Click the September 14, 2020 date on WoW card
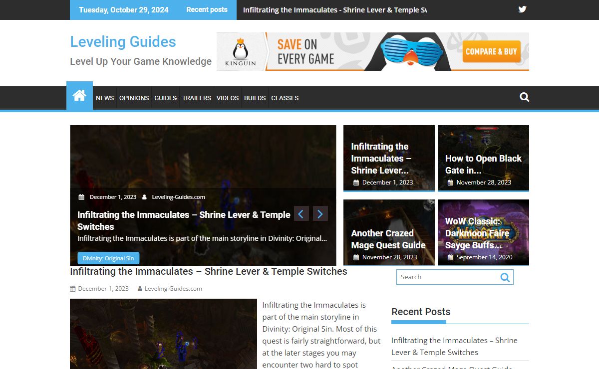This screenshot has height=369, width=599. 484,257
